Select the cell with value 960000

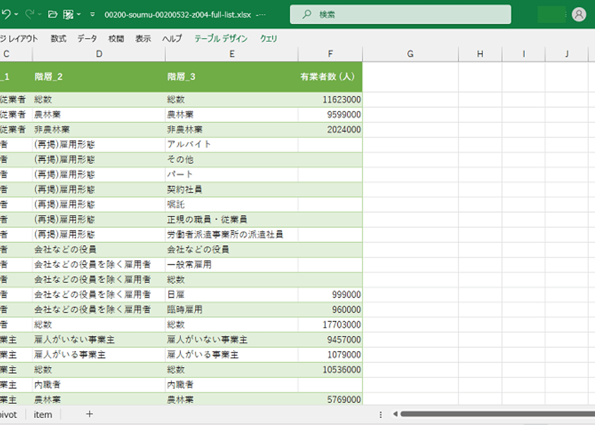click(330, 310)
